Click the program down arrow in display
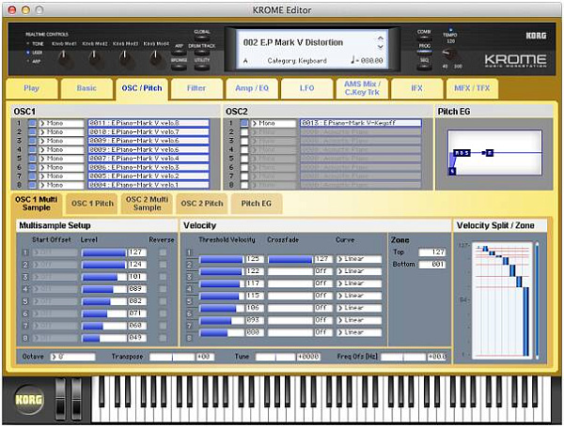Image resolution: width=564 pixels, height=427 pixels. coord(381,47)
